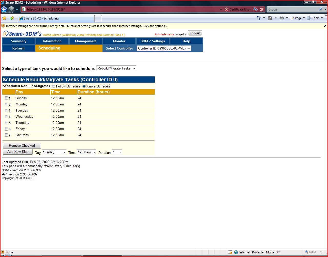The height and width of the screenshot is (257, 328).
Task: Click the browser Forward arrow
Action: (x=11, y=9)
